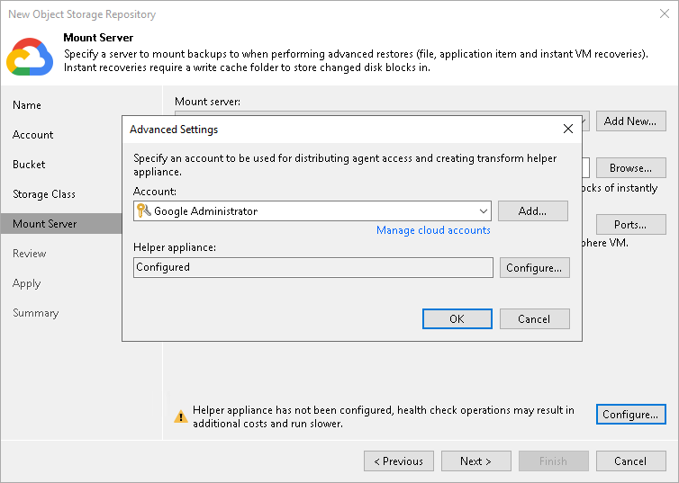Select the Apply wizard step

click(x=27, y=283)
